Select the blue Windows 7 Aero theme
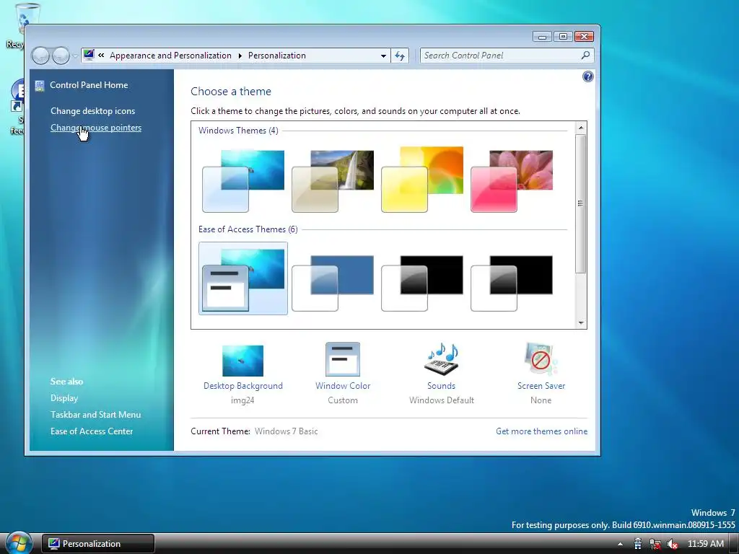Image resolution: width=739 pixels, height=554 pixels. tap(243, 181)
